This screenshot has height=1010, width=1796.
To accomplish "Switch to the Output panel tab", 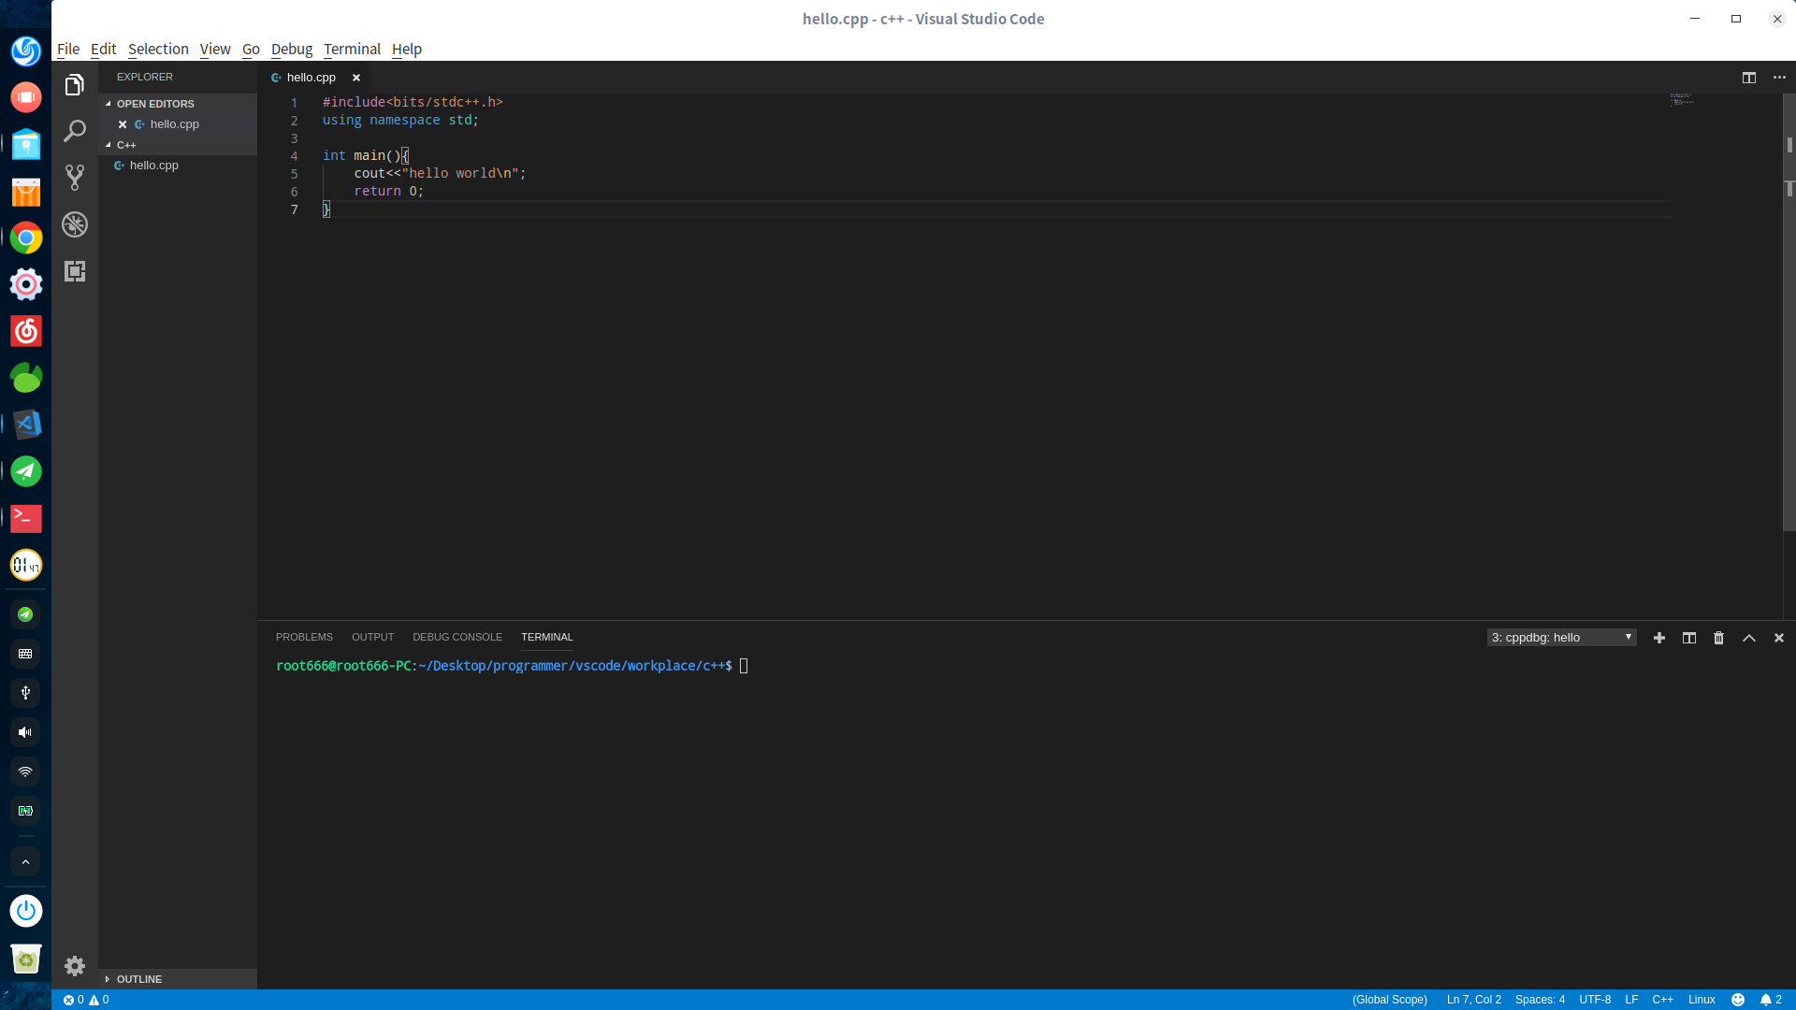I will pos(372,637).
